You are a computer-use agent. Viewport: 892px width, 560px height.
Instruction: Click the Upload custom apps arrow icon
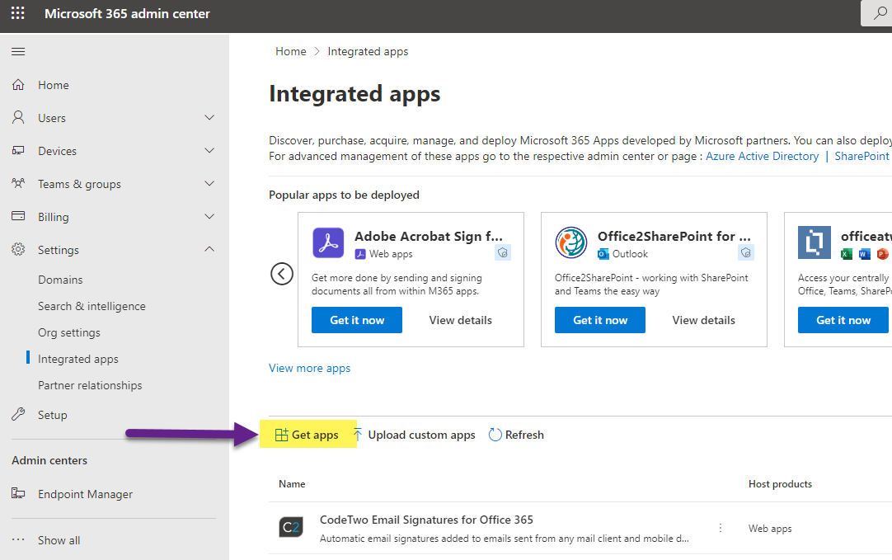[358, 435]
